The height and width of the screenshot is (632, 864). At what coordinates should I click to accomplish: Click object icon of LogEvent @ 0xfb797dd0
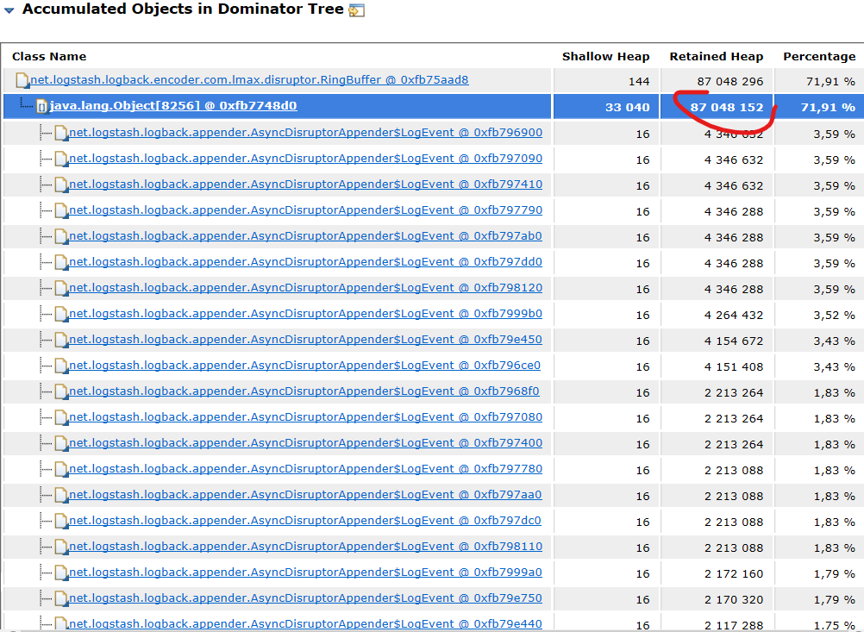tap(61, 263)
